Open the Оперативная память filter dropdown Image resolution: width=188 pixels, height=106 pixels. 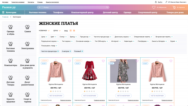coord(143,37)
